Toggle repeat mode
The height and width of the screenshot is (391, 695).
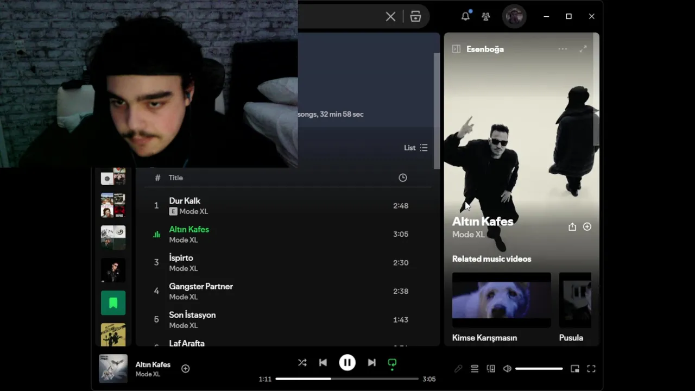coord(392,363)
